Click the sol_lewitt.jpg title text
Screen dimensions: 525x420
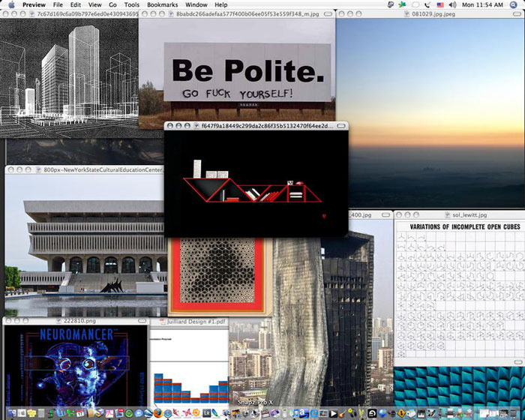click(x=469, y=215)
